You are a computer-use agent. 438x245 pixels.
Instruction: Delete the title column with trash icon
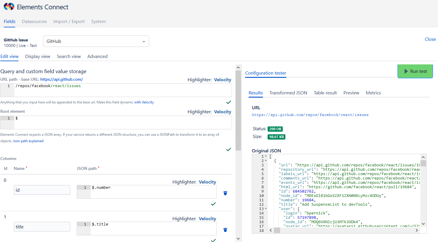pos(225,230)
